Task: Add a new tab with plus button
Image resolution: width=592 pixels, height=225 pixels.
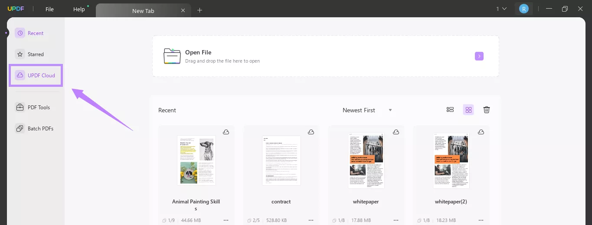Action: point(200,10)
